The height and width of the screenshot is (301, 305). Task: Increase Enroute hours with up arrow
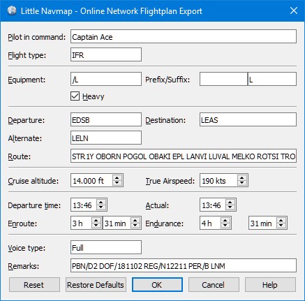[x=96, y=220]
